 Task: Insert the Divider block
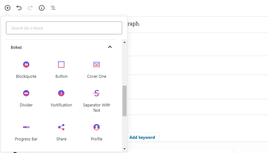pyautogui.click(x=26, y=98)
